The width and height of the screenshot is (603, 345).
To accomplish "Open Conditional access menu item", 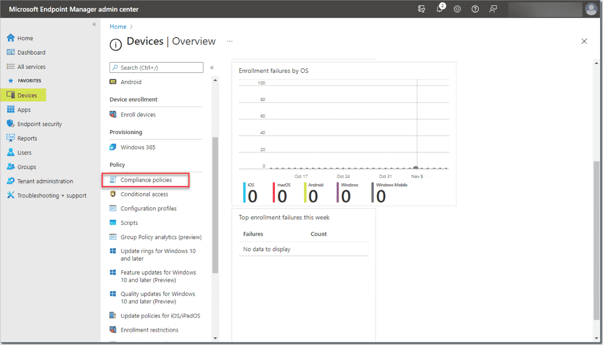I will click(x=144, y=194).
